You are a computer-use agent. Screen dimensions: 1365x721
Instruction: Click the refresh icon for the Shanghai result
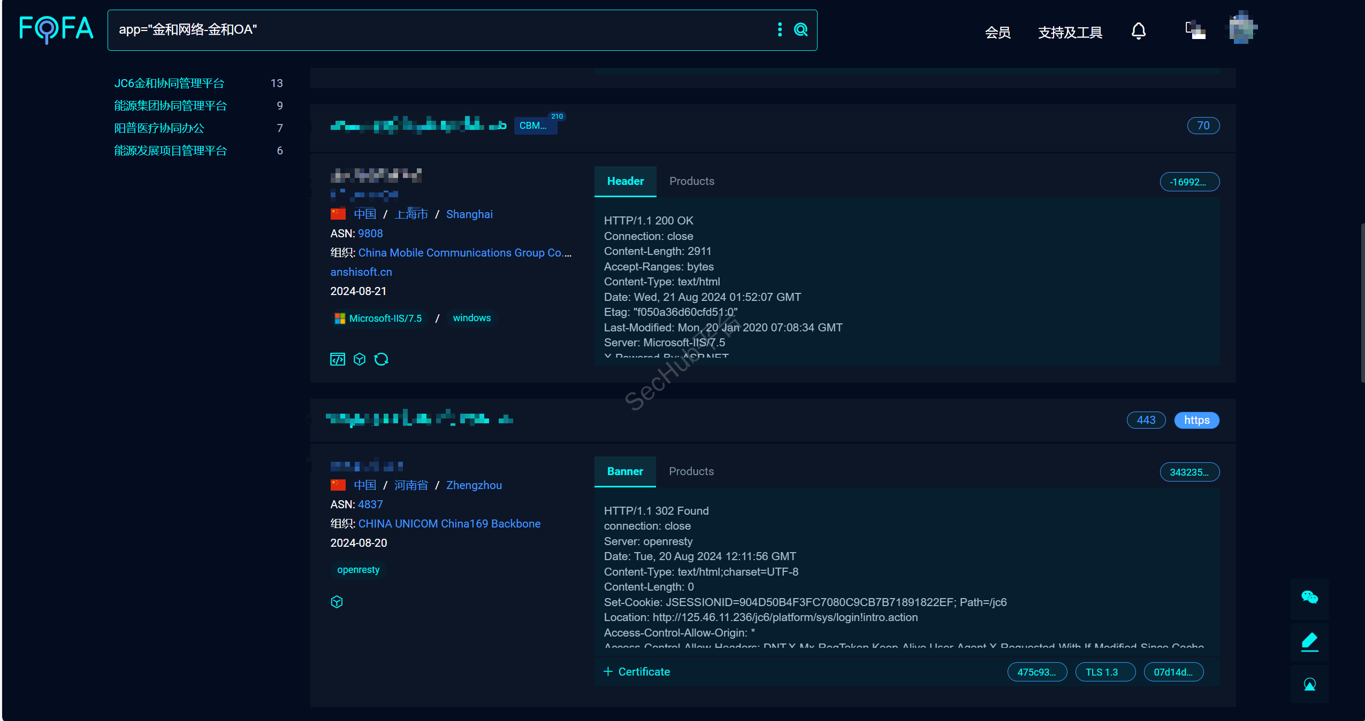(381, 359)
